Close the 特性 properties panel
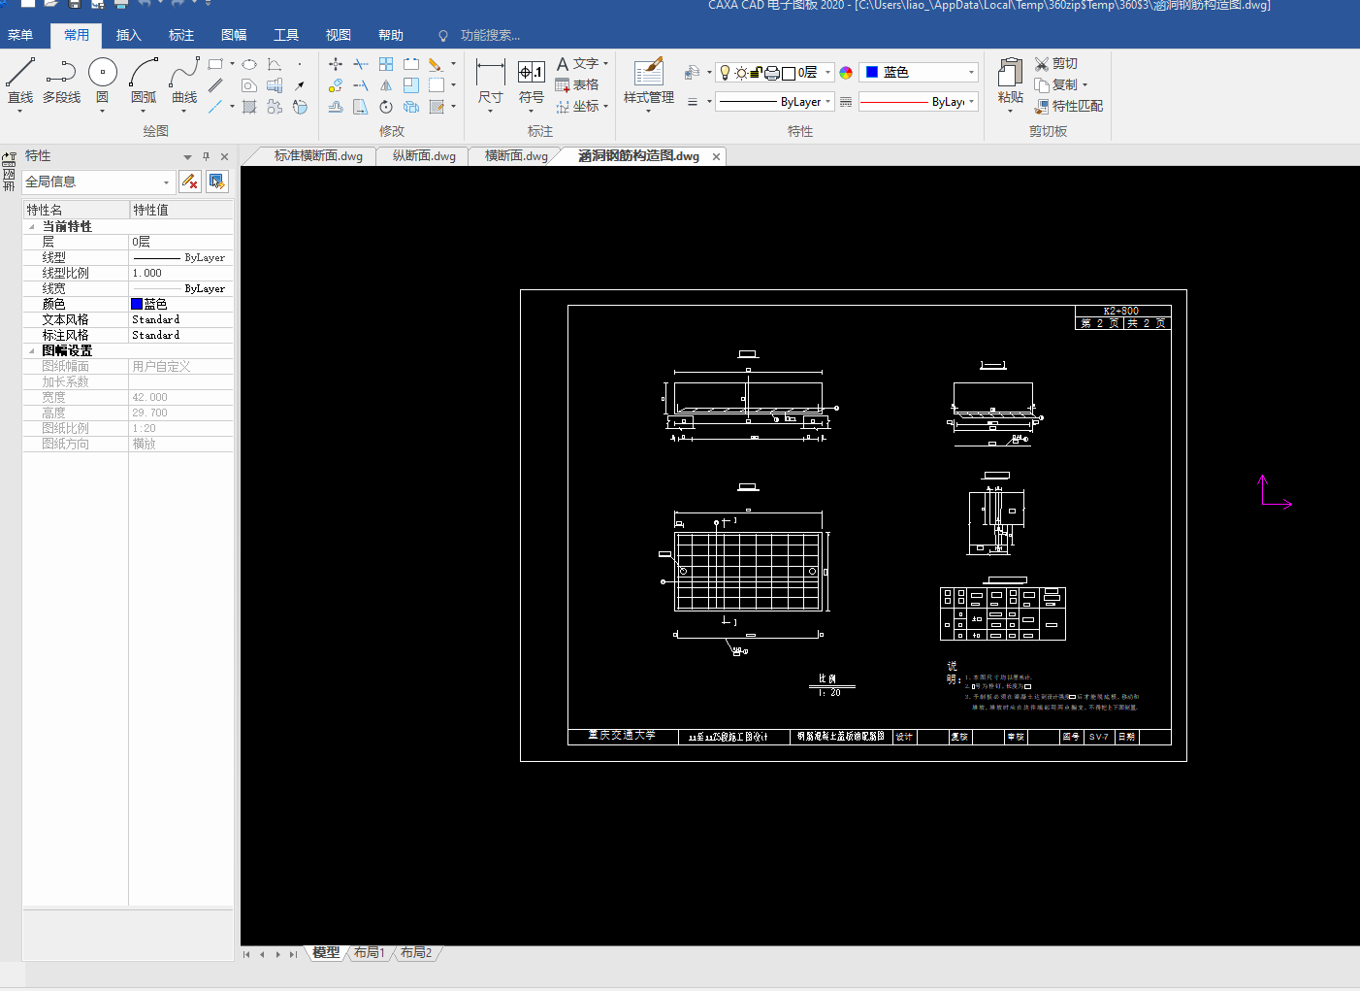This screenshot has width=1360, height=991. point(224,156)
